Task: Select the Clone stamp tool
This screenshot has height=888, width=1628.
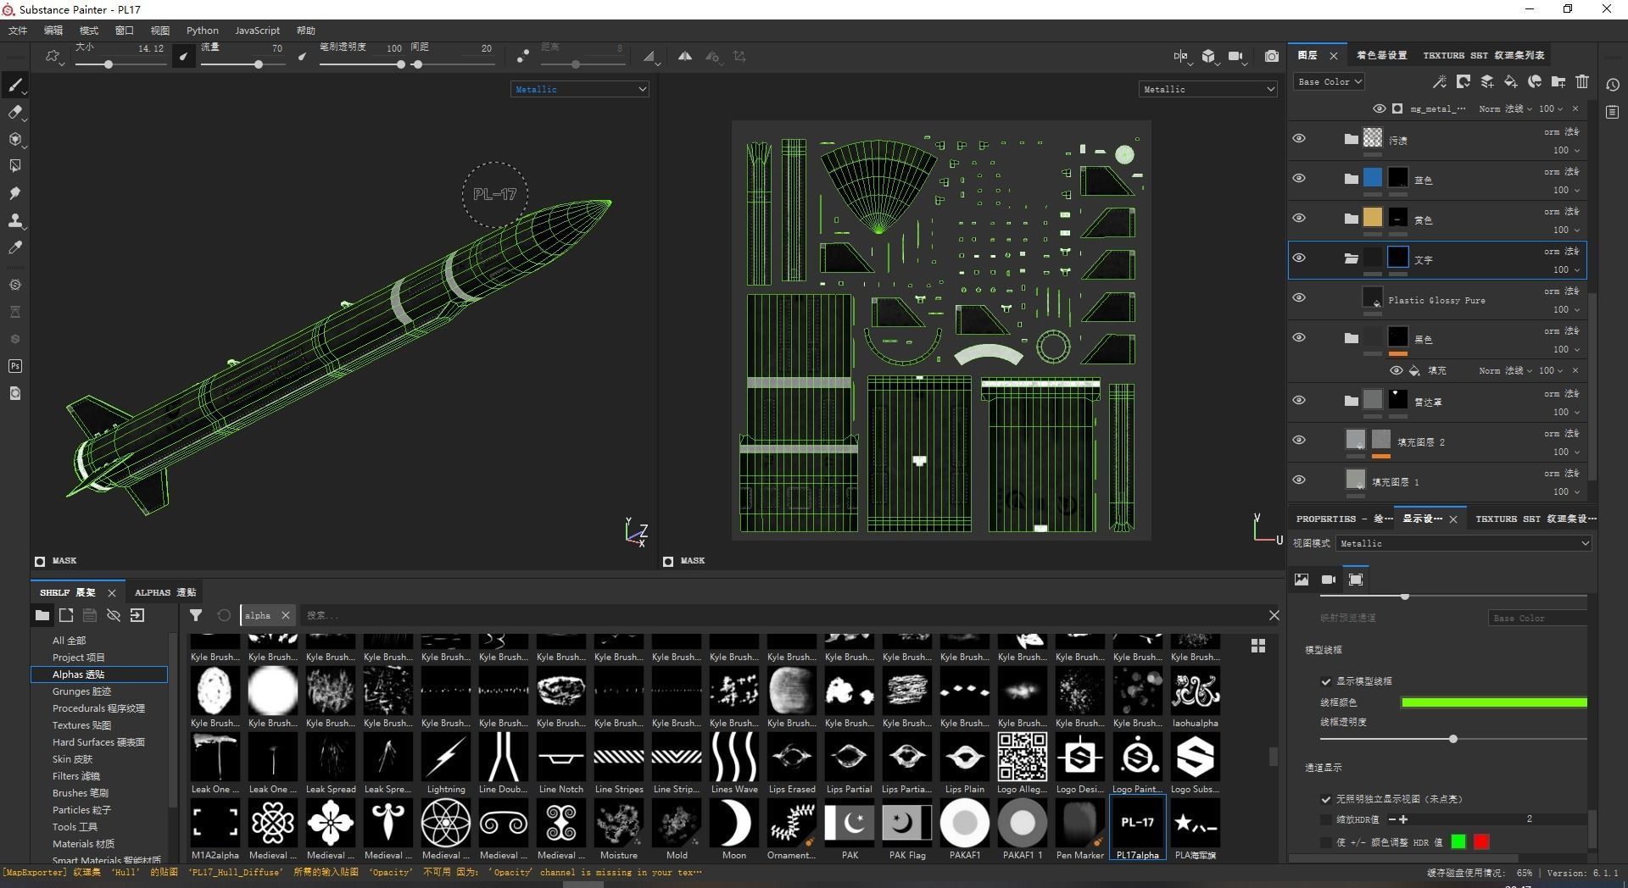Action: pyautogui.click(x=15, y=220)
